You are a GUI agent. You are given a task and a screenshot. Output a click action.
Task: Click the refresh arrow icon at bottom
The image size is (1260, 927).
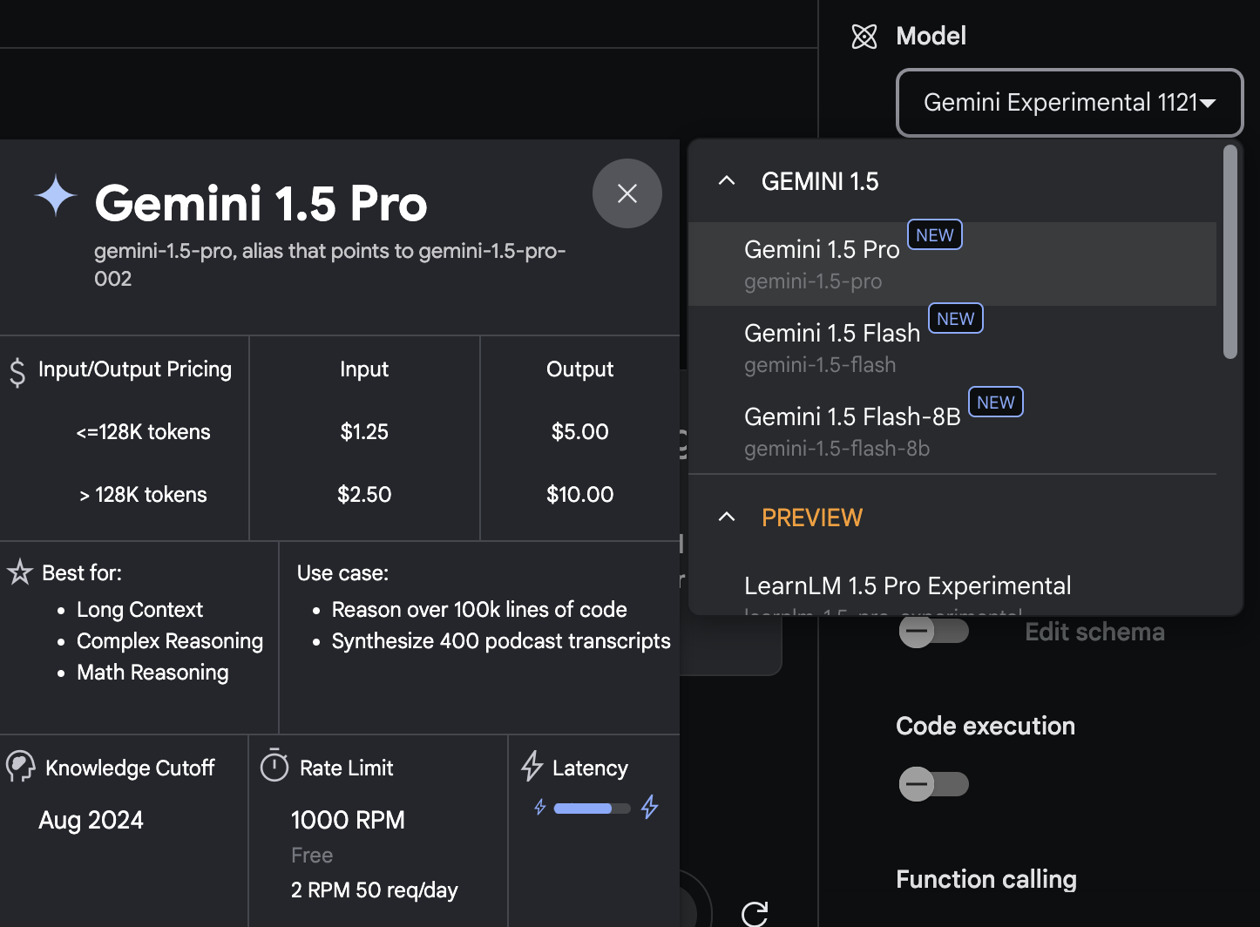point(755,914)
